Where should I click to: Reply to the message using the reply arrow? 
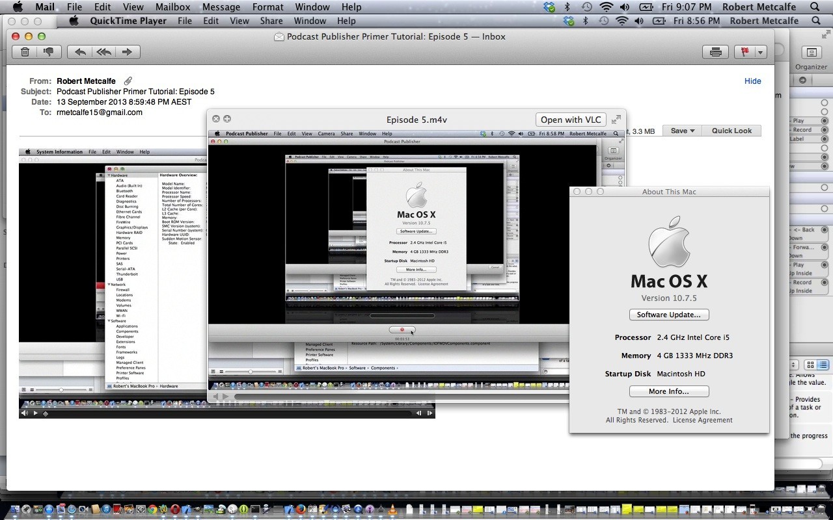click(x=82, y=51)
